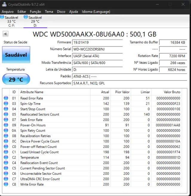Click the drive letter field D:
This screenshot has height=196, width=191.
(97, 69)
